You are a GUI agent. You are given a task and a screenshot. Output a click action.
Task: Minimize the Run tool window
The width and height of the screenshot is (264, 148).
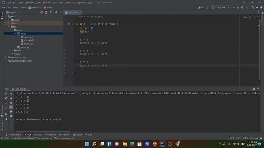(x=258, y=89)
